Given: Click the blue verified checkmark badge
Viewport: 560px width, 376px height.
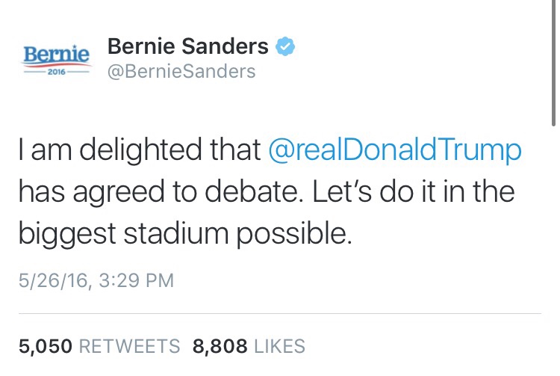Looking at the screenshot, I should tap(284, 47).
